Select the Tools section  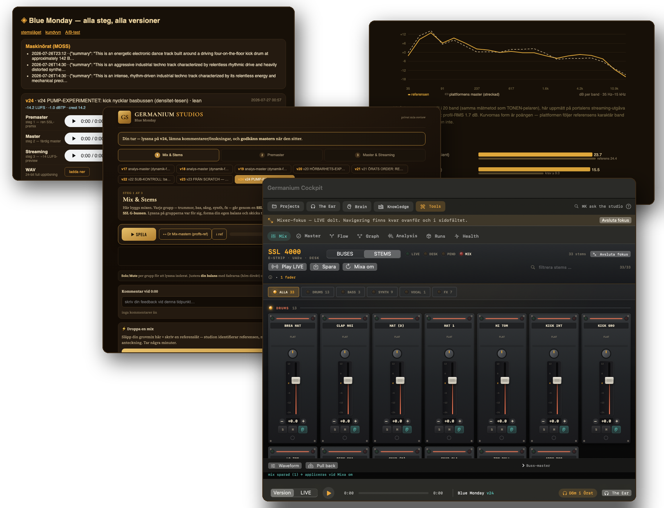(430, 206)
